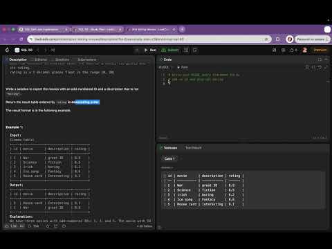The image size is (332, 249).
Task: Switch to the Test Result tab
Action: pyautogui.click(x=193, y=148)
